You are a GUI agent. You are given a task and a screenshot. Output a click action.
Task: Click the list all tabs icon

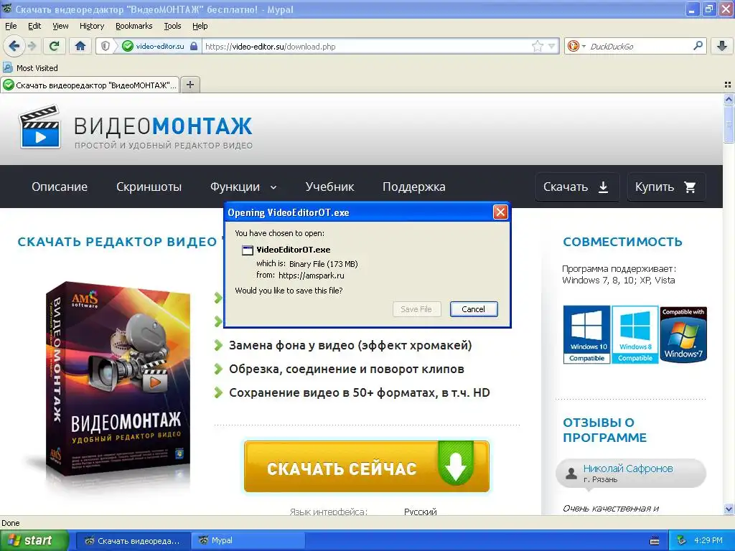point(728,85)
